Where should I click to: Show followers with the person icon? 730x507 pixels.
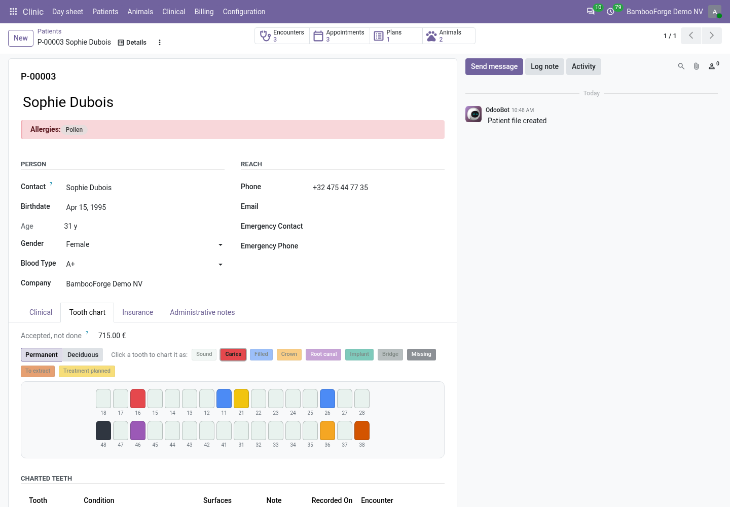(x=713, y=66)
